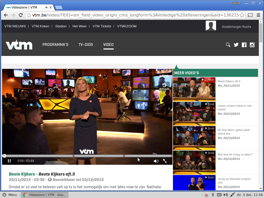Play 'Lieven scheire slaat er niet naast' thumbnail
The width and height of the screenshot is (264, 198).
coord(194,113)
